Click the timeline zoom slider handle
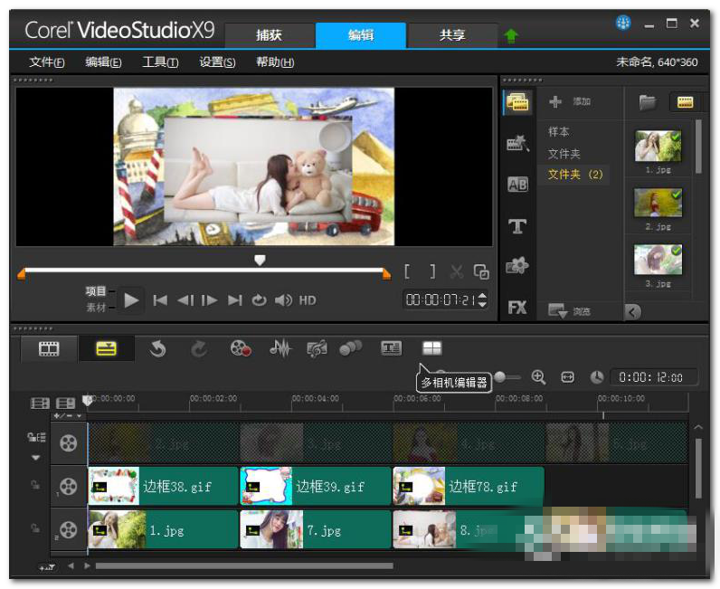 500,377
